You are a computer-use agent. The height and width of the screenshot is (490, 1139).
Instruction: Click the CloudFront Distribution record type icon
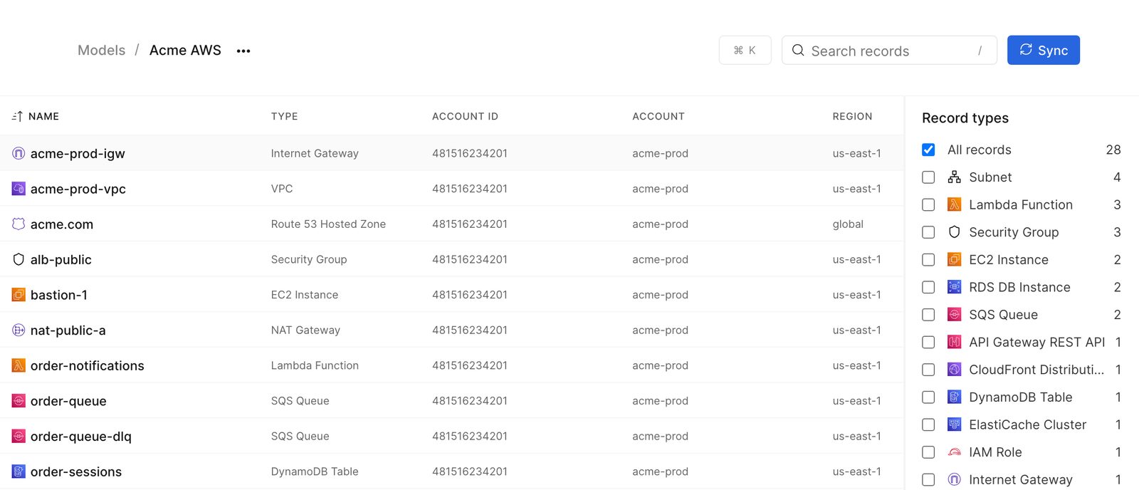pos(955,370)
